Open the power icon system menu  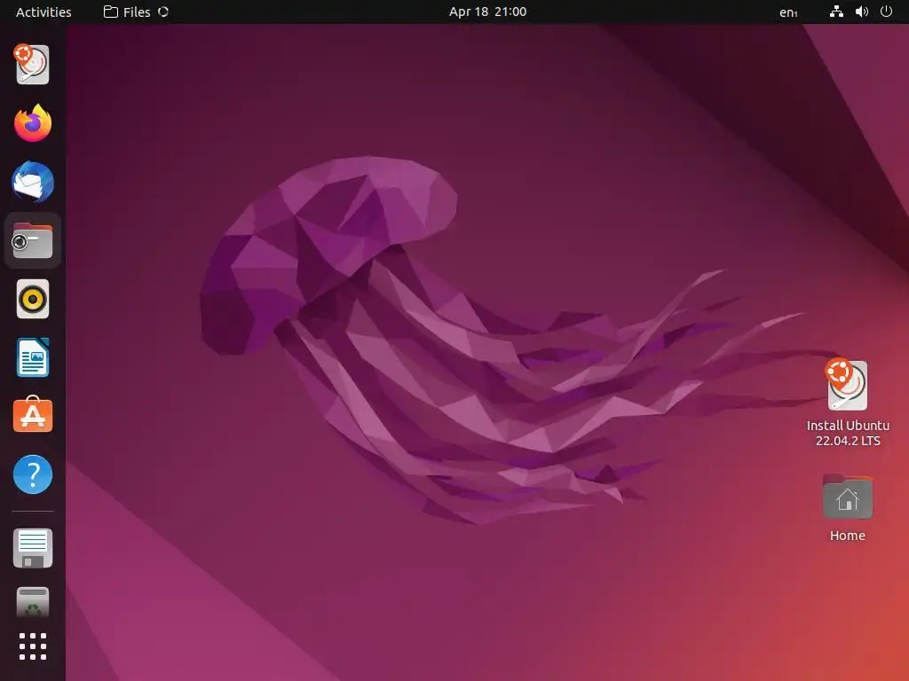point(887,12)
